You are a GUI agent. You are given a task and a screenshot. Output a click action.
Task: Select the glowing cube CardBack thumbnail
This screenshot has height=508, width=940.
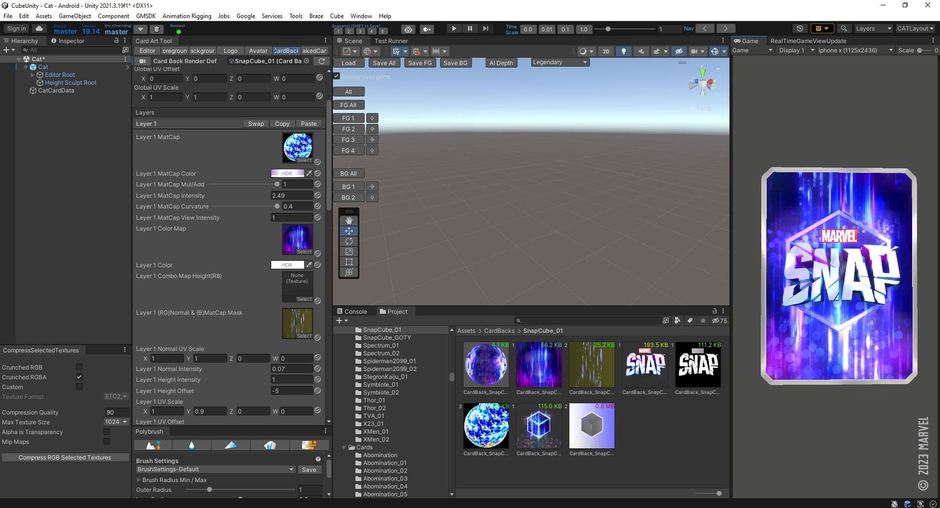[539, 425]
